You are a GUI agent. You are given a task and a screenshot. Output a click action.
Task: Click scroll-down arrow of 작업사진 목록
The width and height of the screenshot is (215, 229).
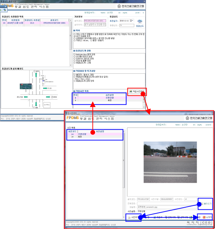[144, 107]
